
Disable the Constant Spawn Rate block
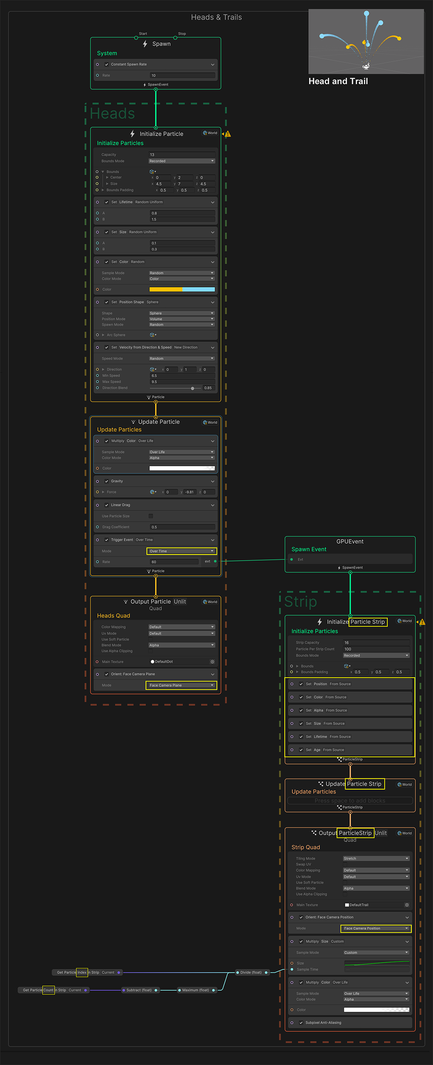pyautogui.click(x=106, y=64)
